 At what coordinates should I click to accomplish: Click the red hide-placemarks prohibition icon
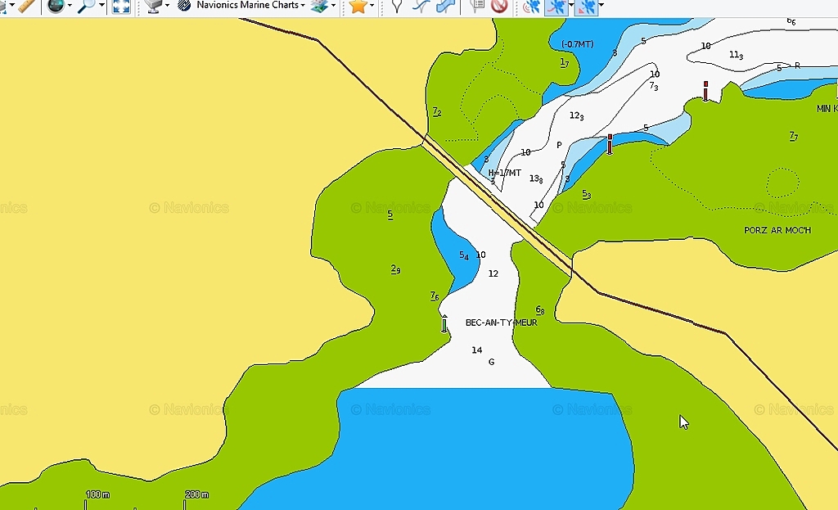[x=499, y=6]
